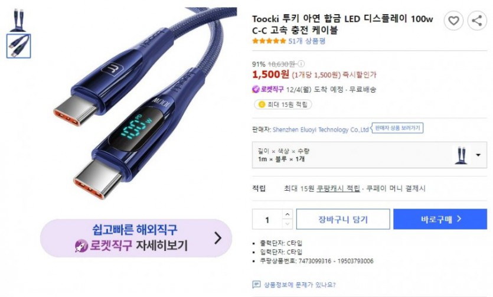Expand options using the dropdown caret arrow
This screenshot has width=493, height=297.
pos(478,155)
